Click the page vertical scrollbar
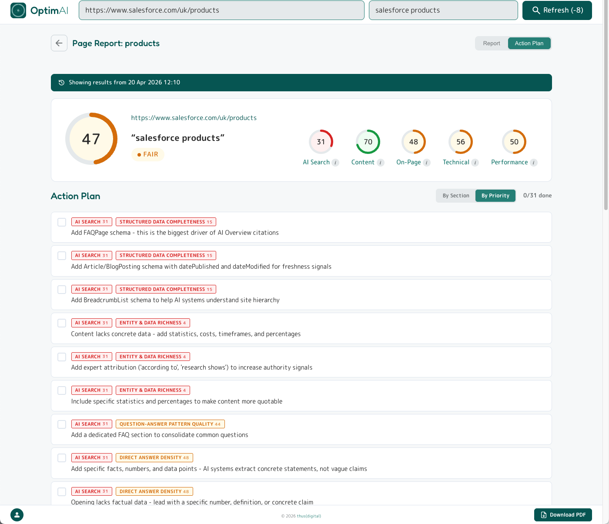Viewport: 609px width, 524px height. click(606, 104)
